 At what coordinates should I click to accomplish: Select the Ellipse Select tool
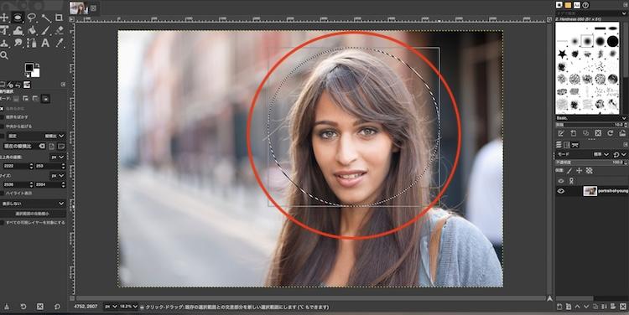point(18,18)
